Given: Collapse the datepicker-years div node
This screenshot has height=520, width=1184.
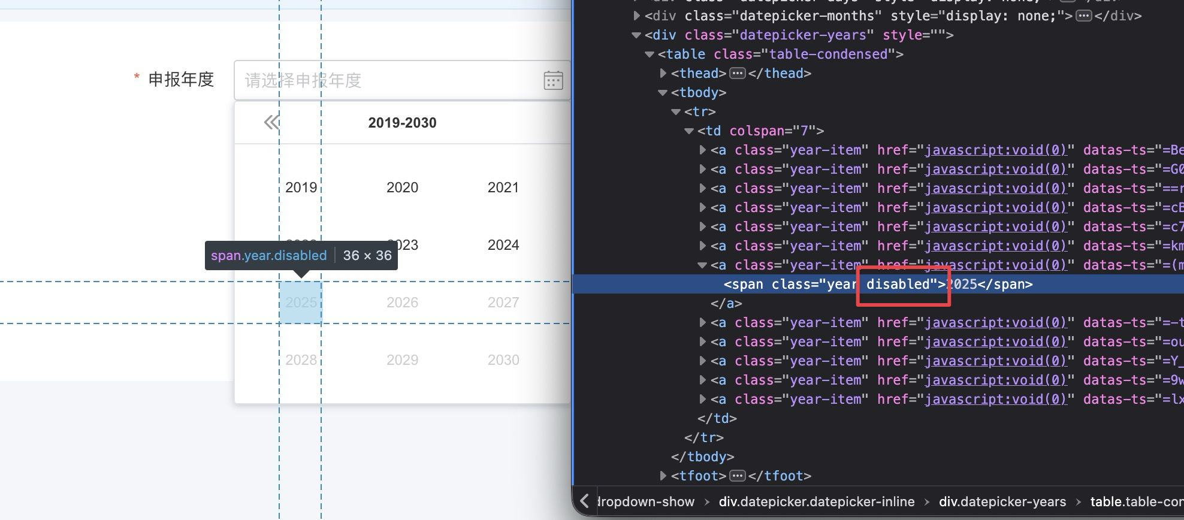Looking at the screenshot, I should (636, 35).
